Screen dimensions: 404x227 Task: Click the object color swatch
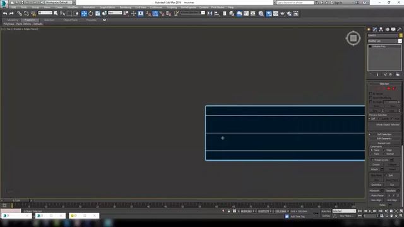point(401,35)
